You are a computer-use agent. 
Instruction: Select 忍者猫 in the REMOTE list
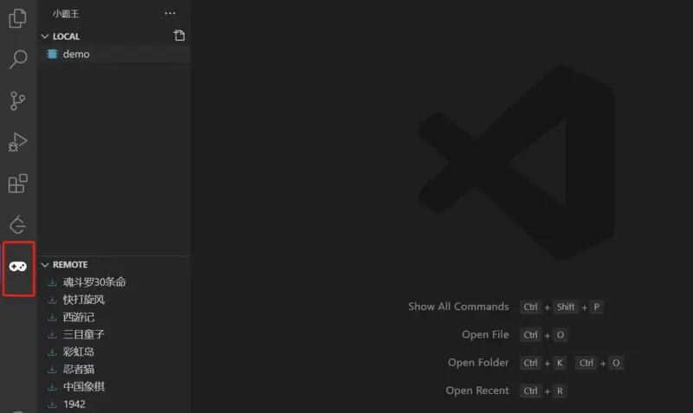point(78,369)
